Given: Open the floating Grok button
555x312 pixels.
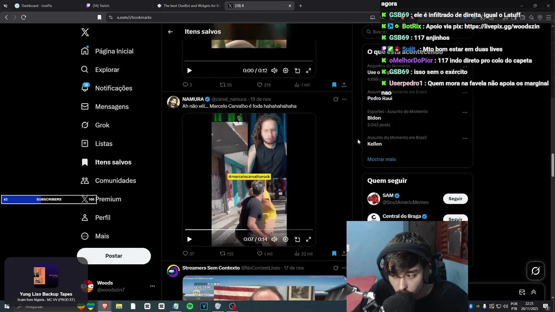Looking at the screenshot, I should (x=535, y=271).
